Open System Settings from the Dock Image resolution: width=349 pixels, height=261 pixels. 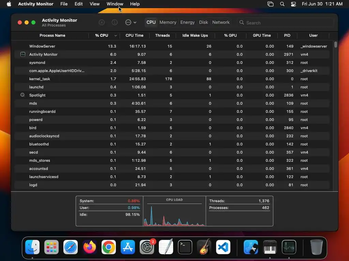click(x=147, y=247)
